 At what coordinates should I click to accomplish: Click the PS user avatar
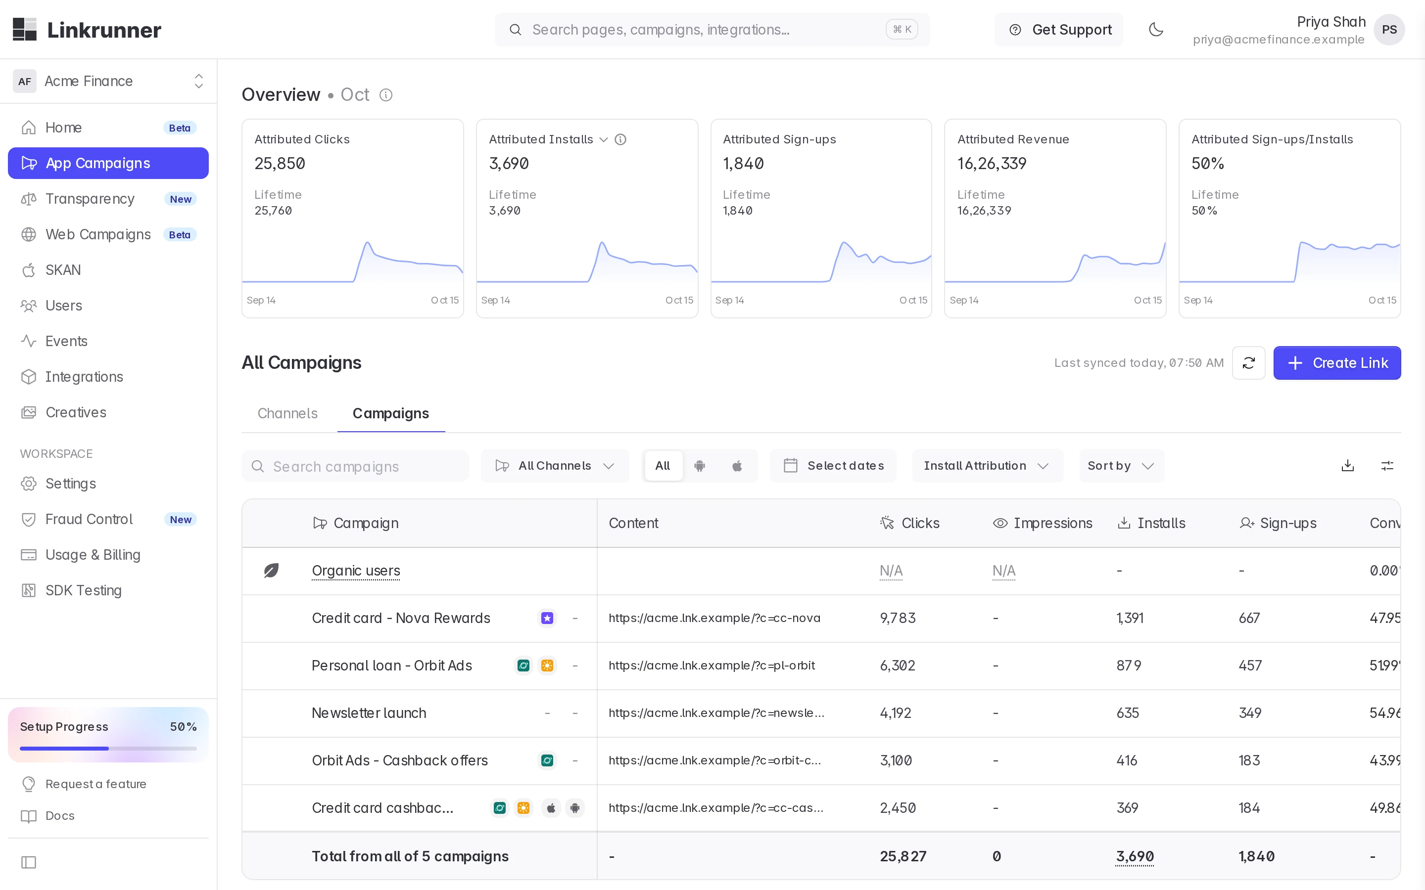click(x=1389, y=30)
